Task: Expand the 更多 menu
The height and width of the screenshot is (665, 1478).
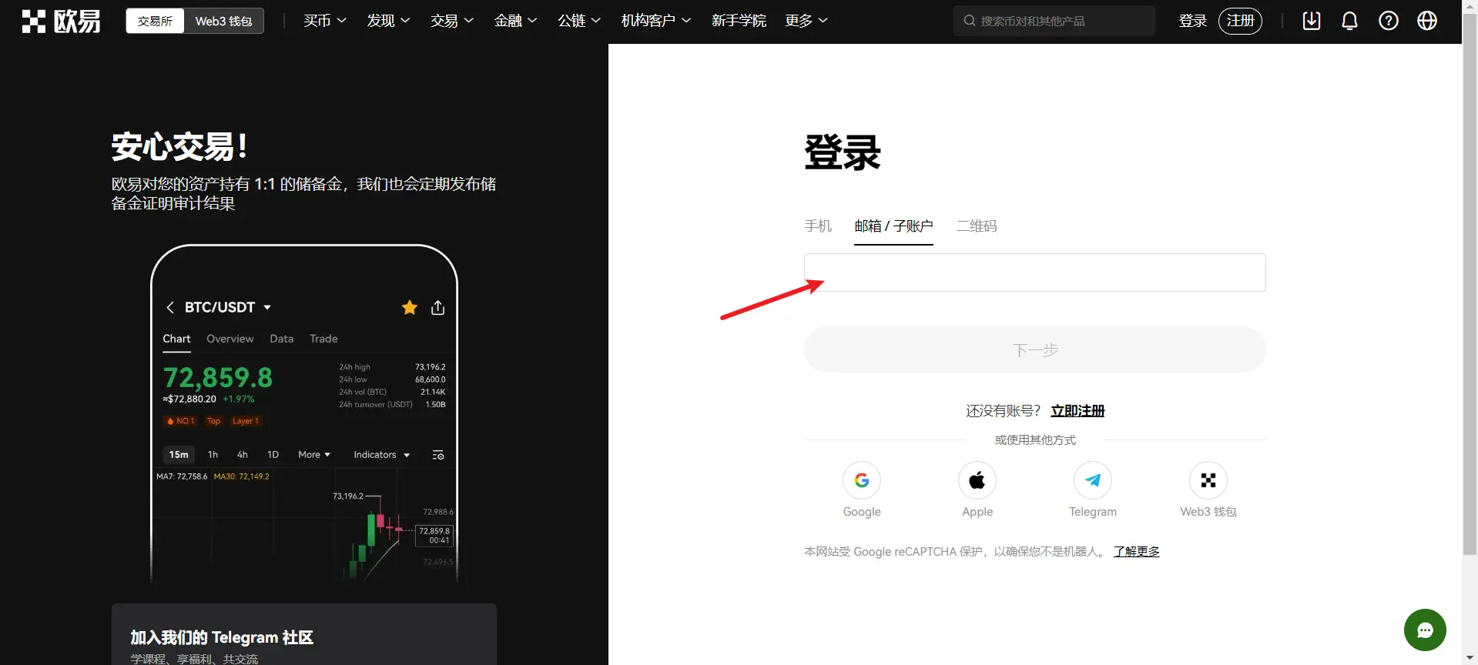Action: [806, 21]
